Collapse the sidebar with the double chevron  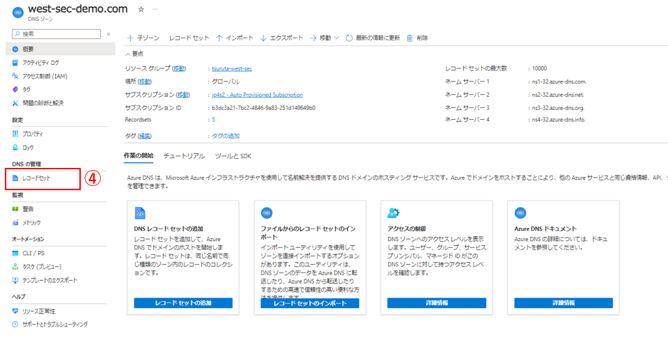(108, 34)
